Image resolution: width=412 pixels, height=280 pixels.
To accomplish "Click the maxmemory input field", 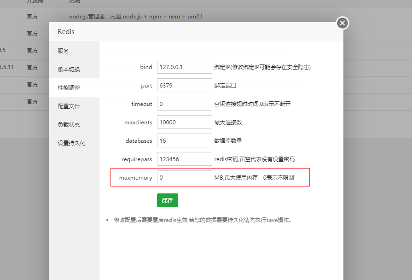I will click(184, 178).
